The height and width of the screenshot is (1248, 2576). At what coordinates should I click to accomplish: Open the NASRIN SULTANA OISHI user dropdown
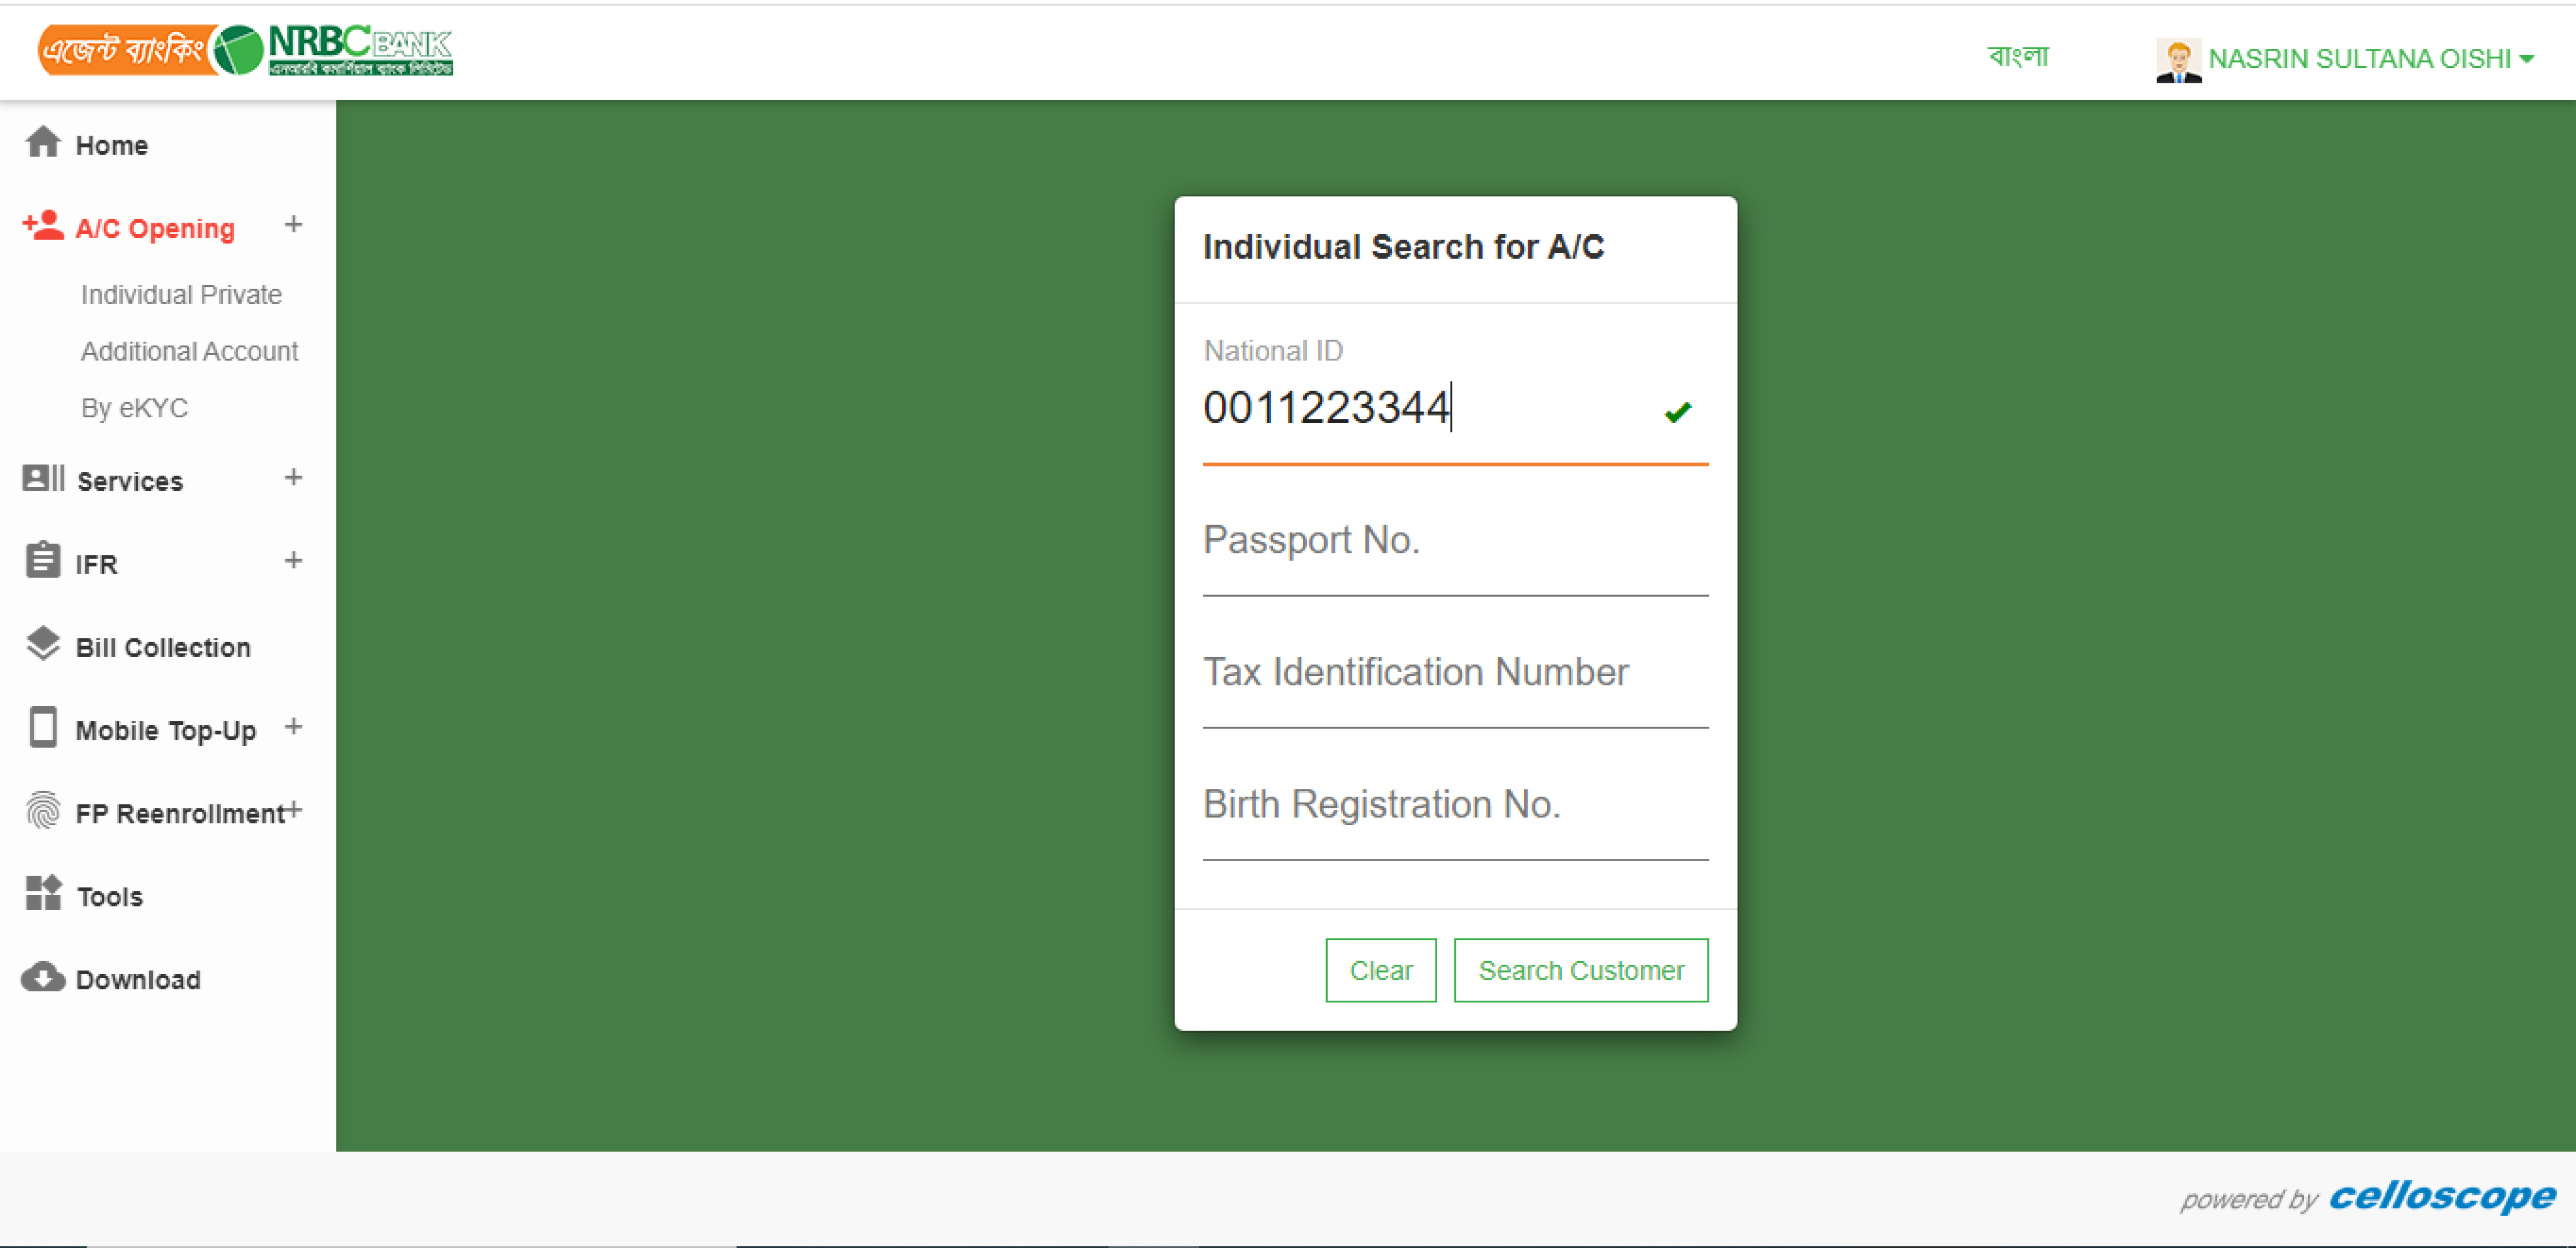tap(2370, 59)
